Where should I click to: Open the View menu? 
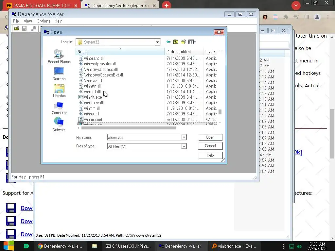(28, 21)
